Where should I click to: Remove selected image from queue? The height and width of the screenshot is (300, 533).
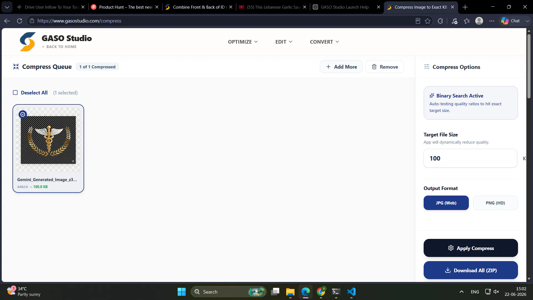[x=384, y=67]
